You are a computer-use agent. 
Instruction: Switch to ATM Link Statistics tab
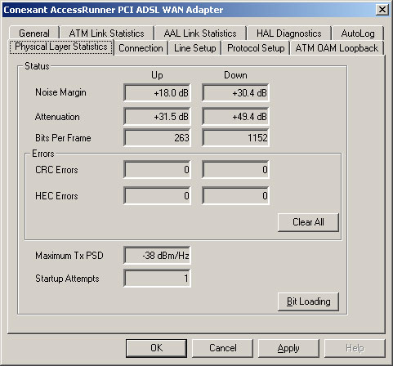pyautogui.click(x=106, y=33)
